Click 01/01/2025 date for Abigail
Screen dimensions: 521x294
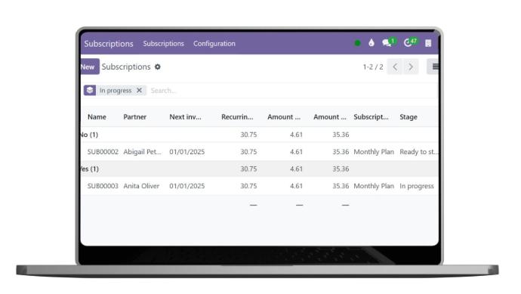[x=187, y=152]
